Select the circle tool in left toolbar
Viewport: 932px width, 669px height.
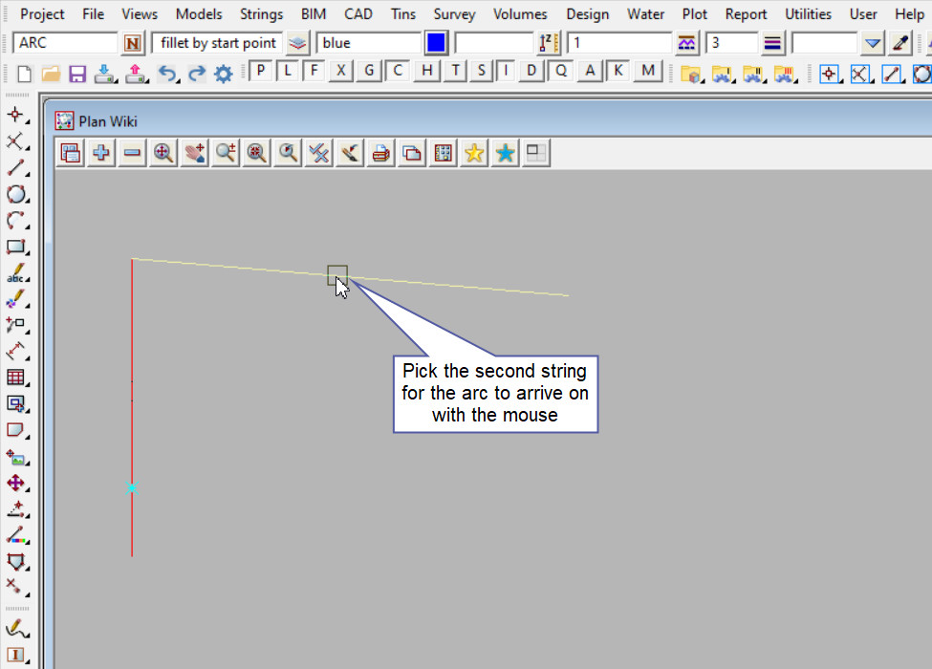pos(16,195)
